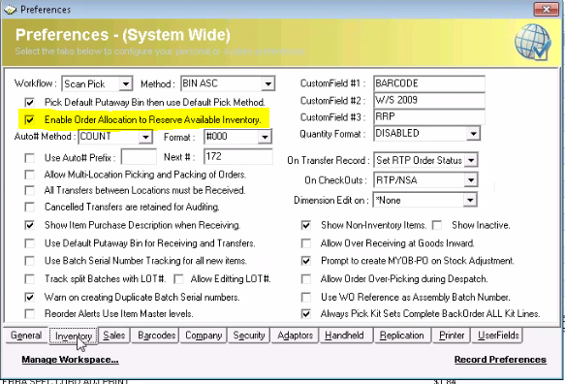Open the Adaptors tab
565x384 pixels.
296,336
